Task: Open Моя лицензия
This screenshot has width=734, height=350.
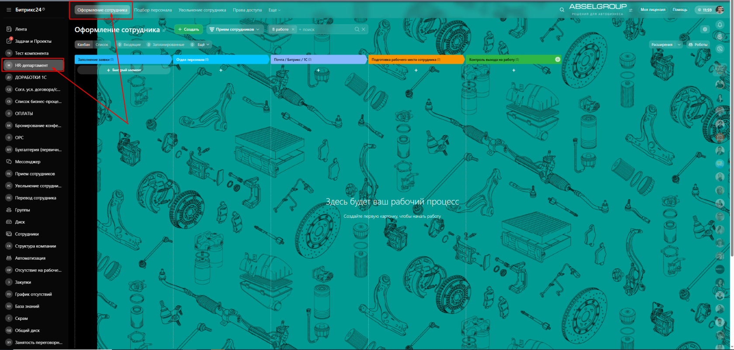Action: coord(653,10)
